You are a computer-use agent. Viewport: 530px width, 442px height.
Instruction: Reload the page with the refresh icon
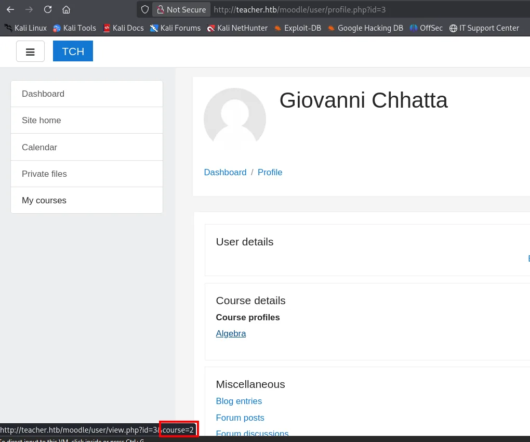(x=48, y=9)
